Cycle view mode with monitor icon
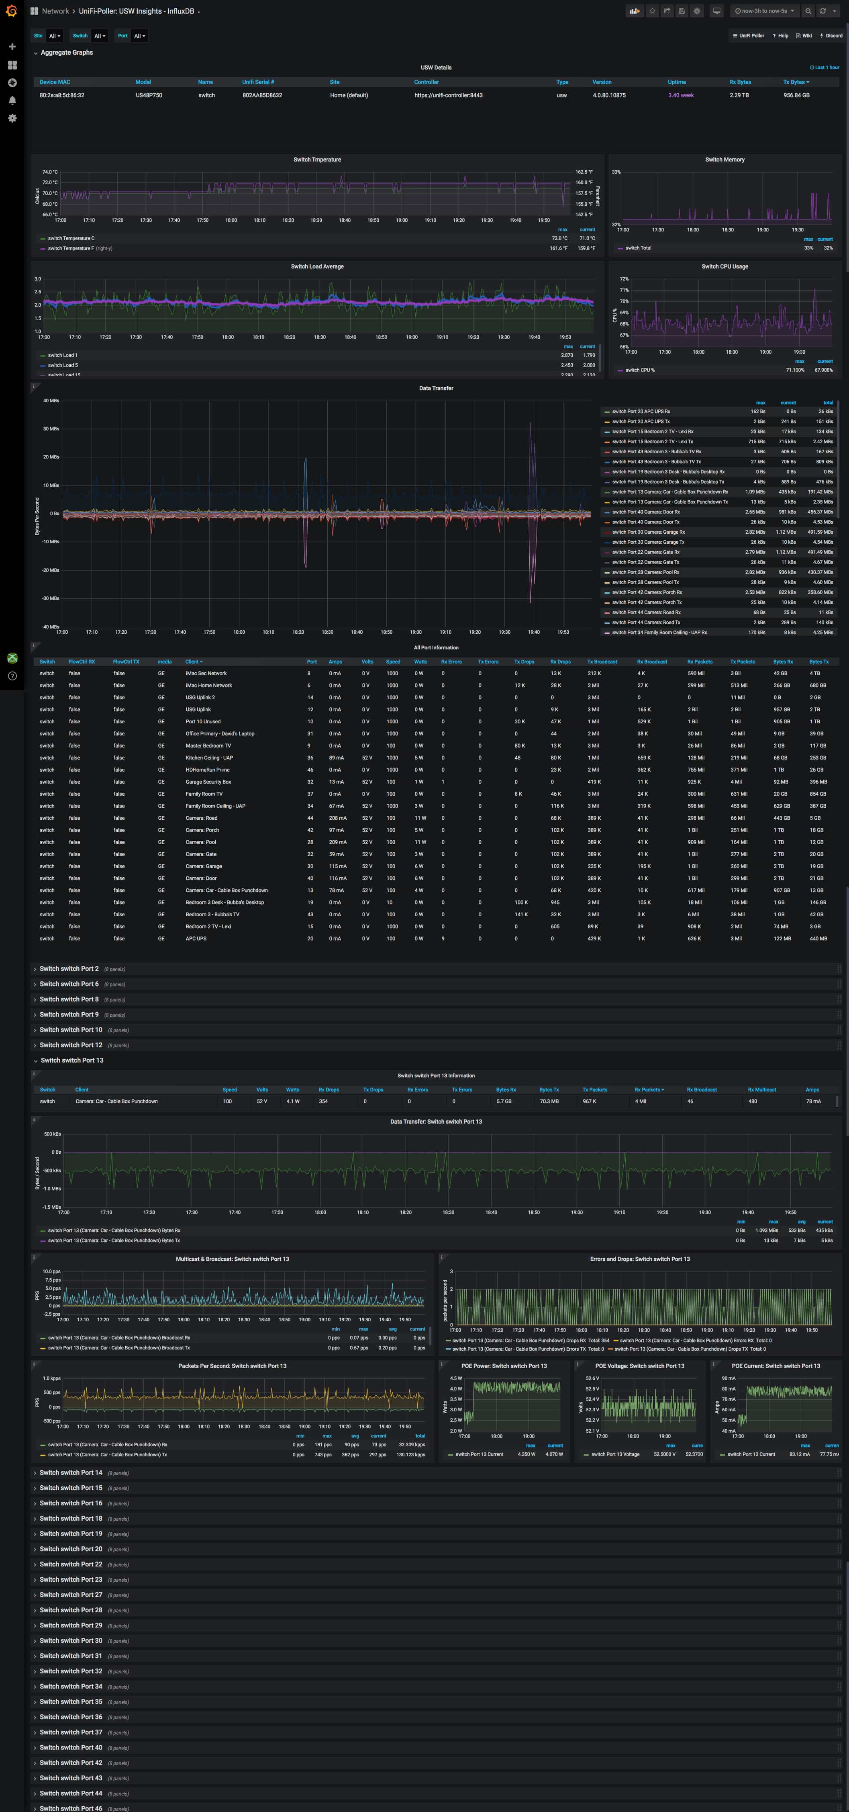 (x=716, y=11)
